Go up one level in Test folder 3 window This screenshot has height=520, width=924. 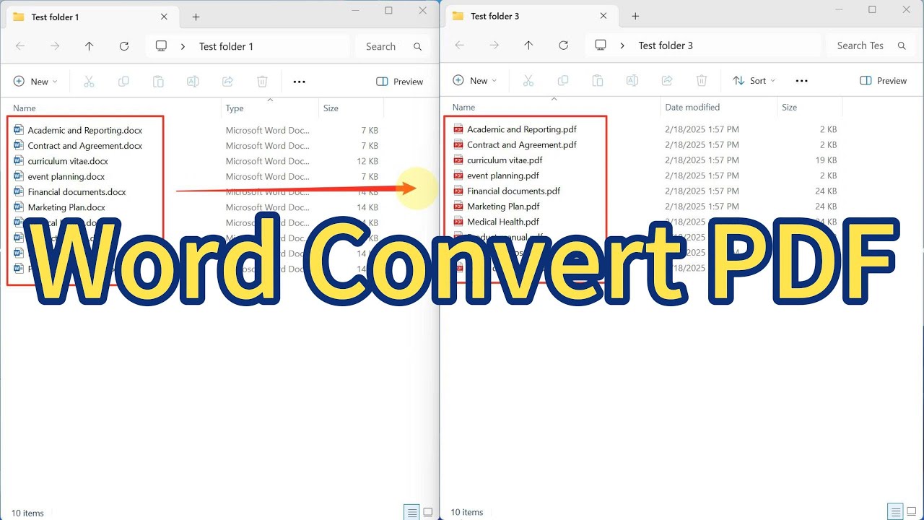coord(528,45)
